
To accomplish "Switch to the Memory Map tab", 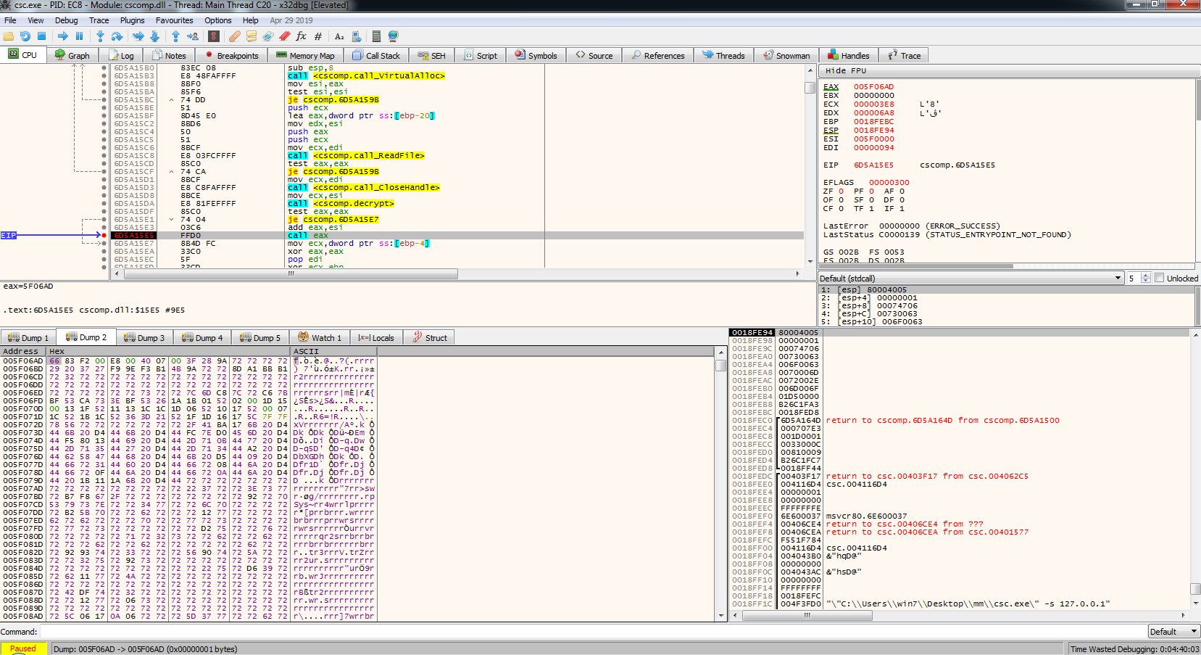I will pos(304,56).
